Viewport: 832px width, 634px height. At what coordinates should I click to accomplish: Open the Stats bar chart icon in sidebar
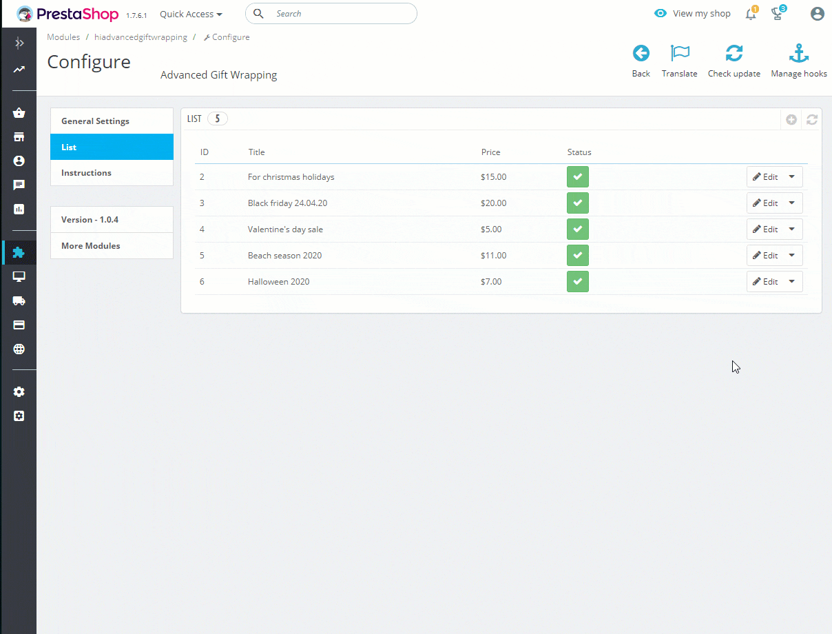19,209
